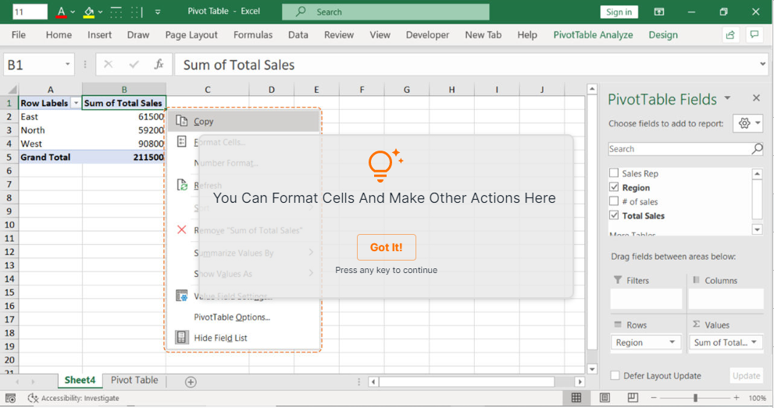
Task: Switch to the Formulas tab
Action: click(x=253, y=35)
